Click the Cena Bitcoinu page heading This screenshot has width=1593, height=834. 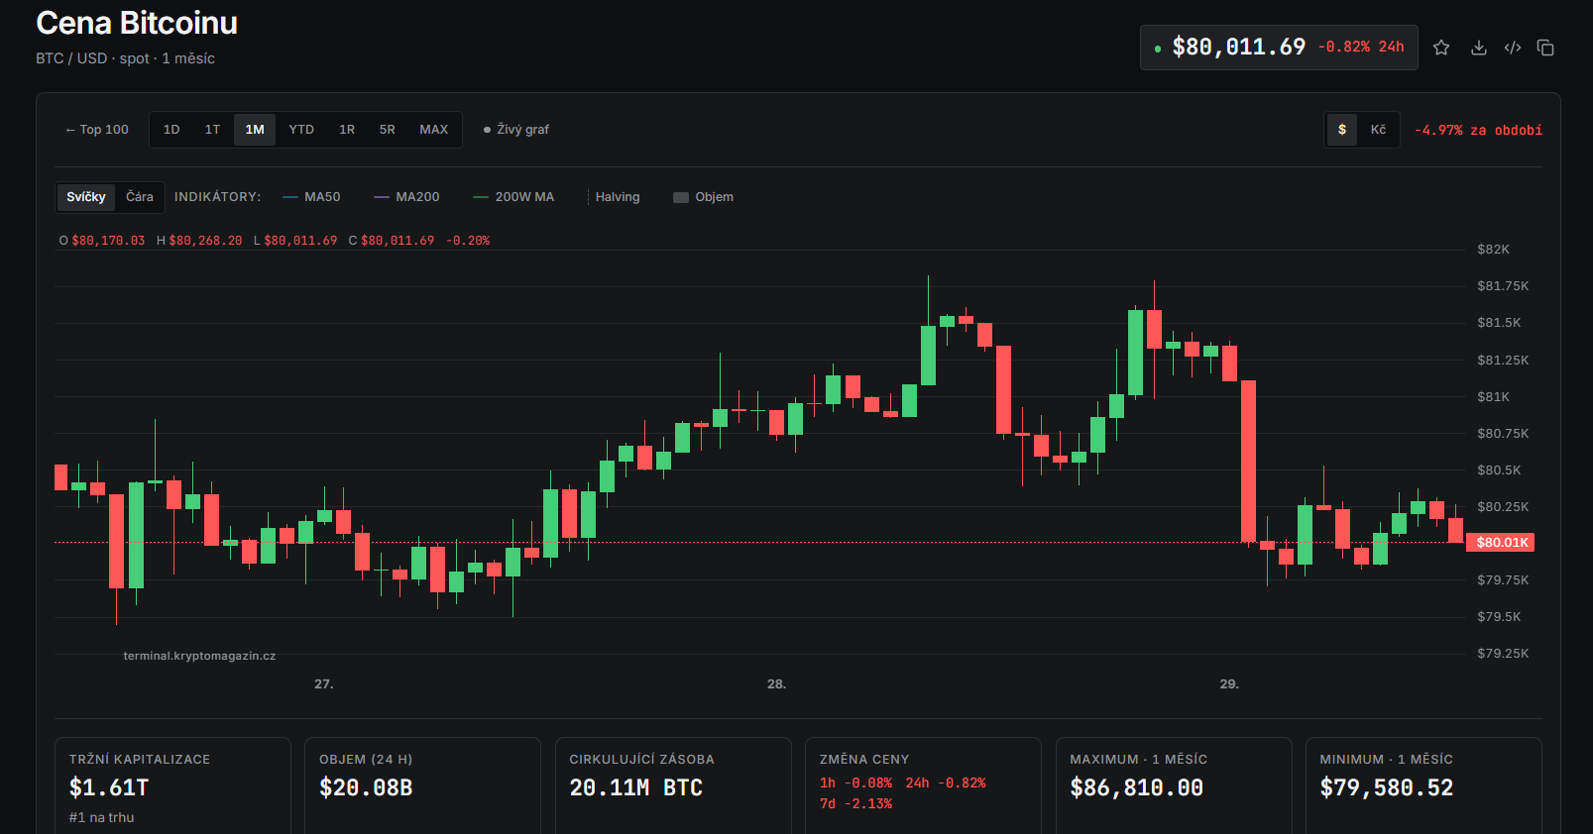[x=137, y=23]
